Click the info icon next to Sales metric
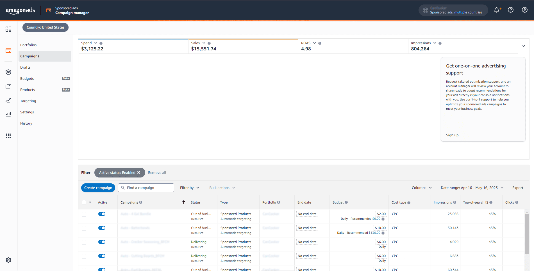This screenshot has width=534, height=271. [209, 43]
